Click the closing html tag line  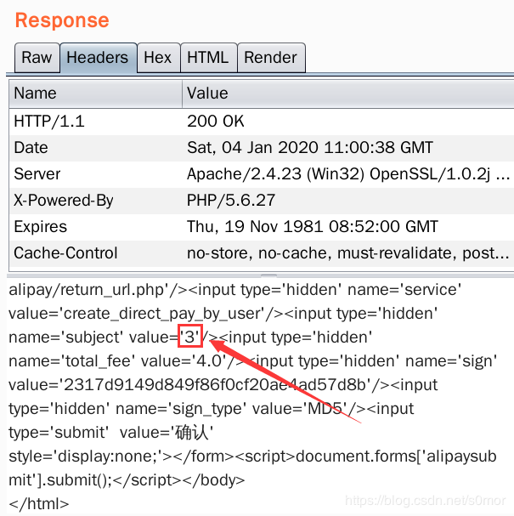click(x=39, y=504)
